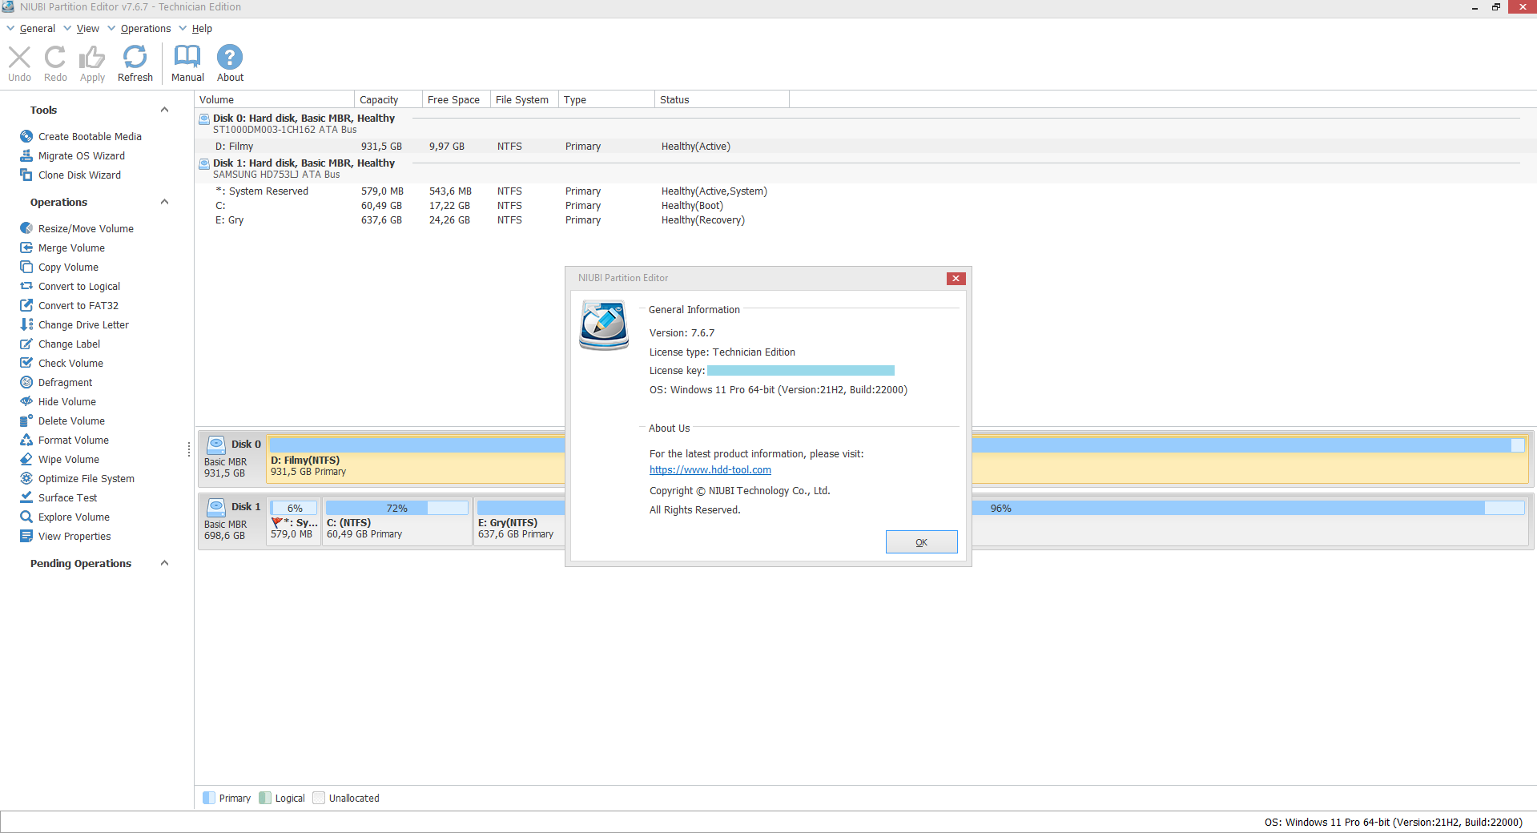1537x833 pixels.
Task: Click the Defragment icon
Action: pyautogui.click(x=26, y=382)
